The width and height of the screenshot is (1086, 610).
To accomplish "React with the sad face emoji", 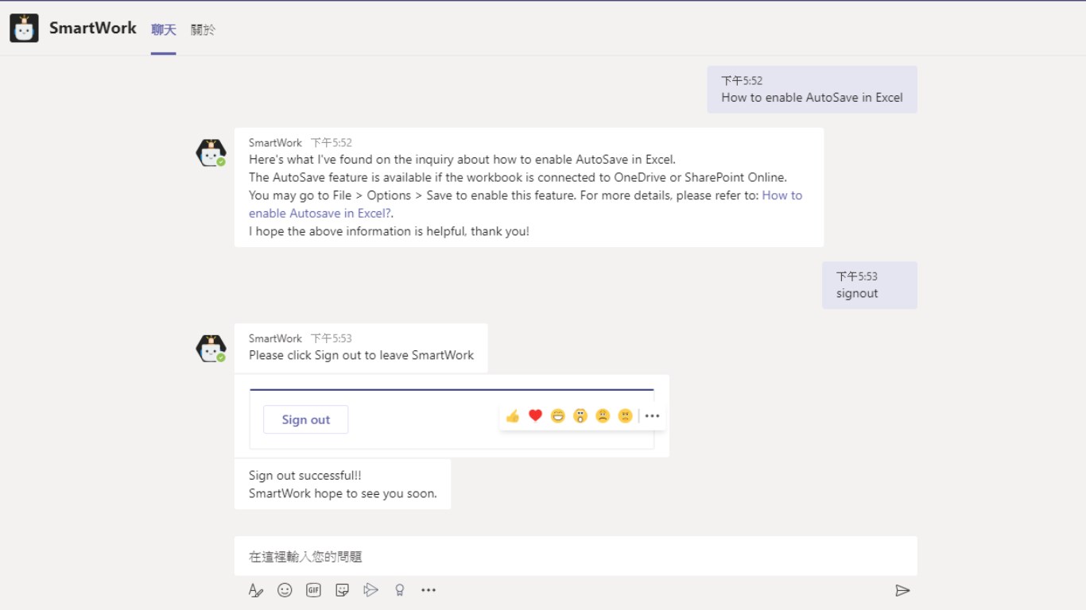I will [603, 416].
